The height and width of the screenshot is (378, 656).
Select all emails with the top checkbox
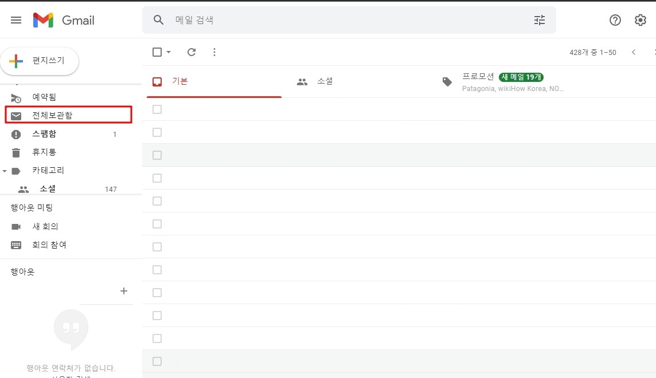(x=156, y=52)
